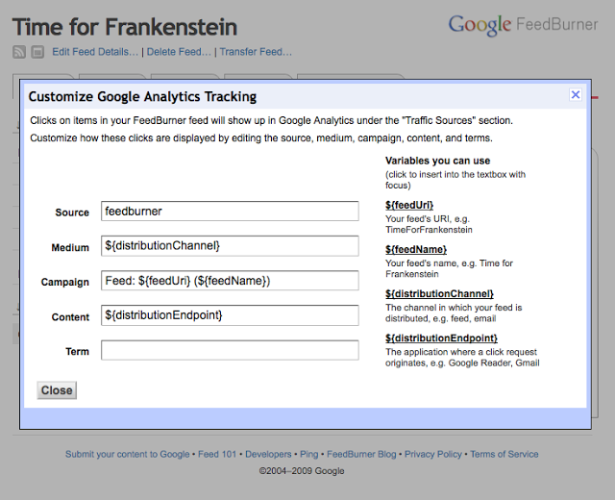
Task: Open Edit Feed Details link
Action: 95,52
